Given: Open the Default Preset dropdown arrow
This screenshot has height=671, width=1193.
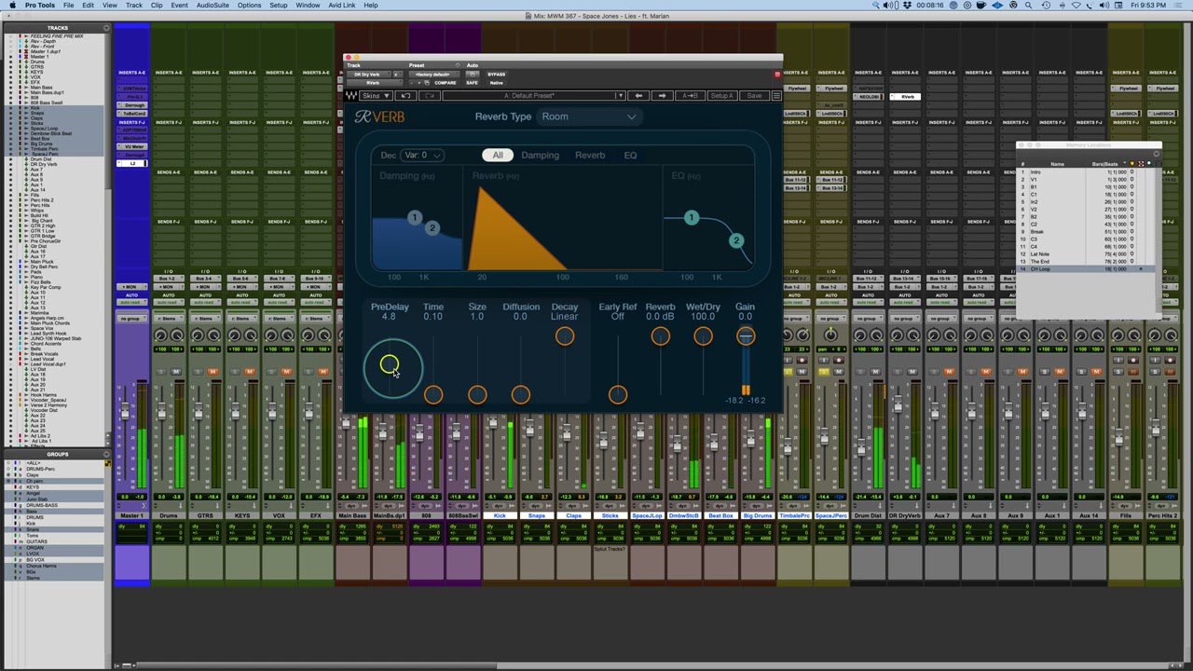Looking at the screenshot, I should coord(620,96).
